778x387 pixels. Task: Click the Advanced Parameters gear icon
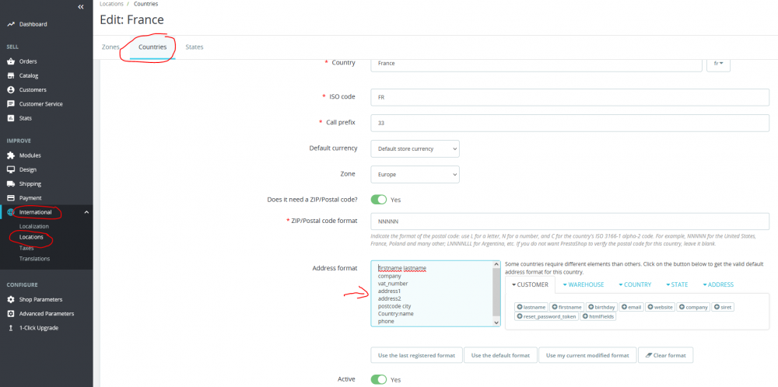pos(10,314)
